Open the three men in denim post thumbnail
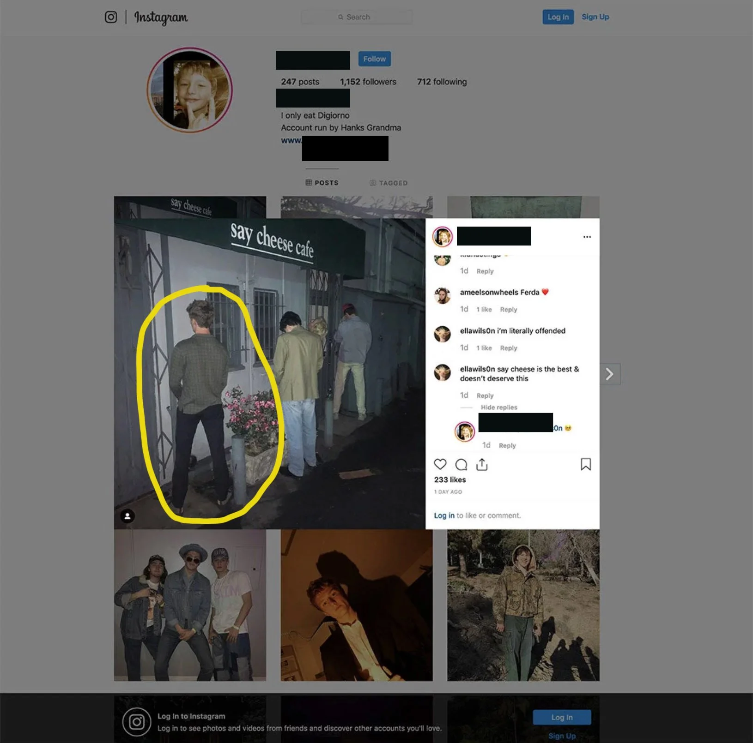753x743 pixels. point(190,605)
